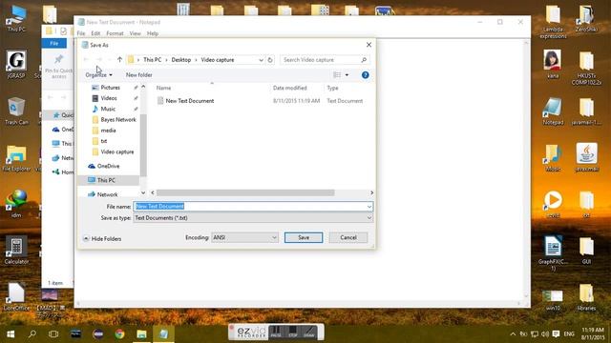
Task: Click ezvid recorder STOP button
Action: click(x=293, y=332)
